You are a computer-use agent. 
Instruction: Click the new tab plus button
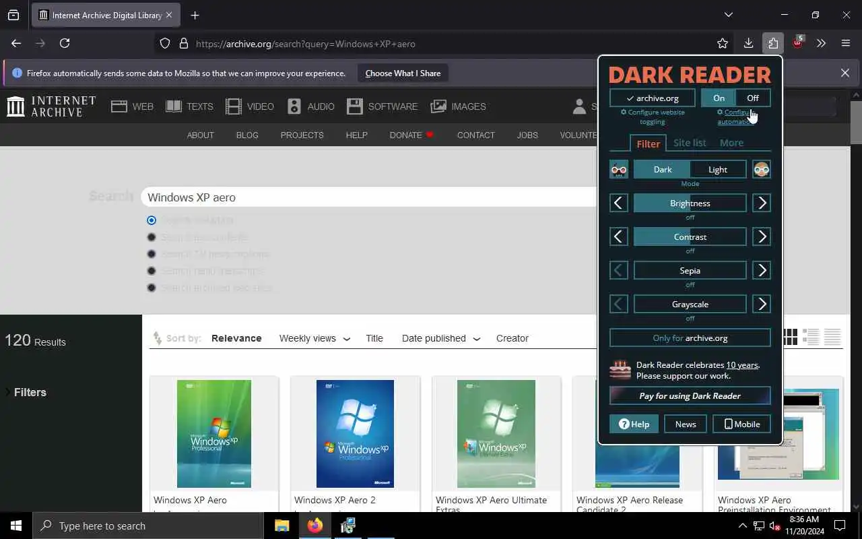195,15
